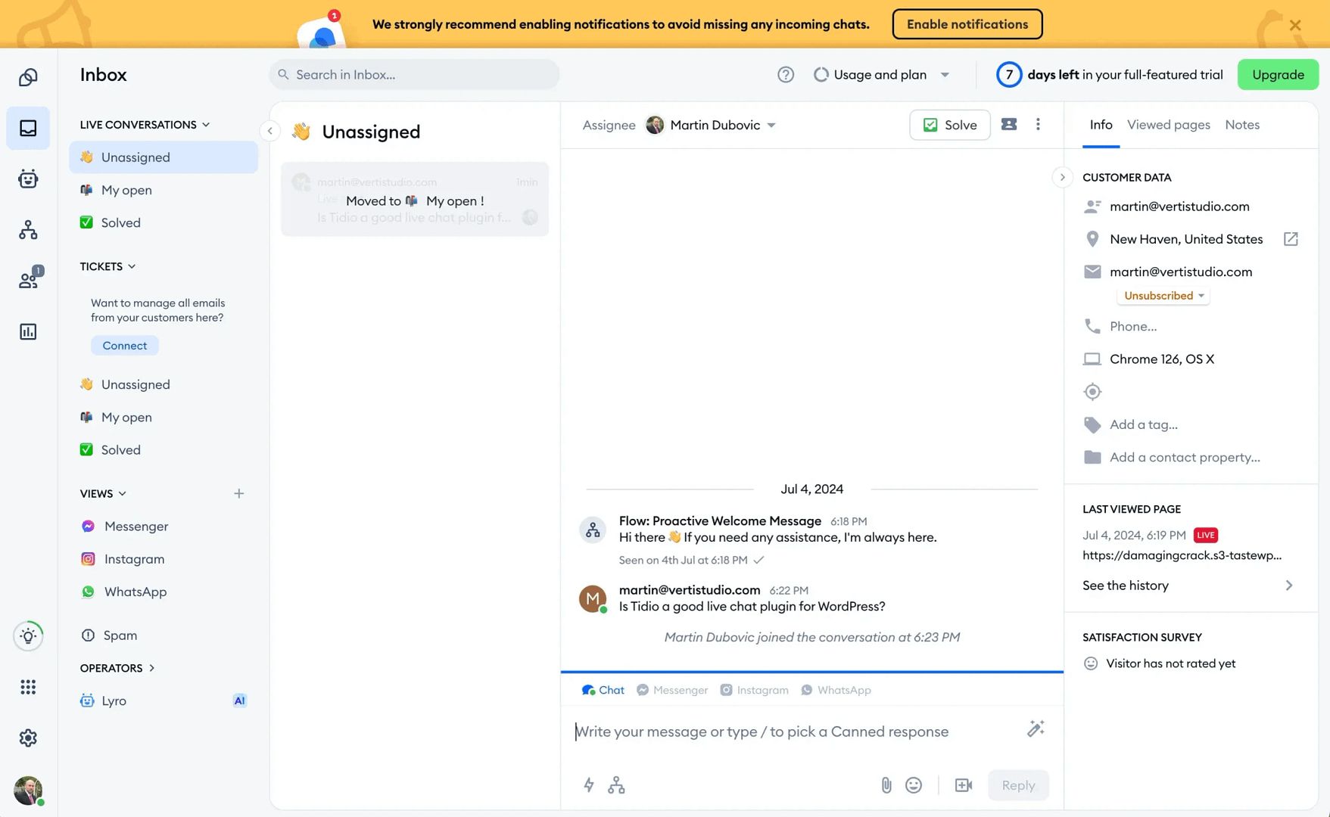Open Live Conversations Solved folder
The image size is (1330, 817).
(x=164, y=222)
